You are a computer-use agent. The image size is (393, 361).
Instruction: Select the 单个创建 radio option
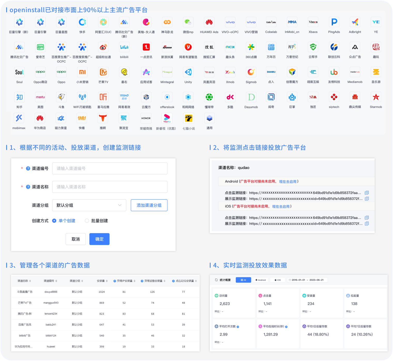pyautogui.click(x=54, y=221)
